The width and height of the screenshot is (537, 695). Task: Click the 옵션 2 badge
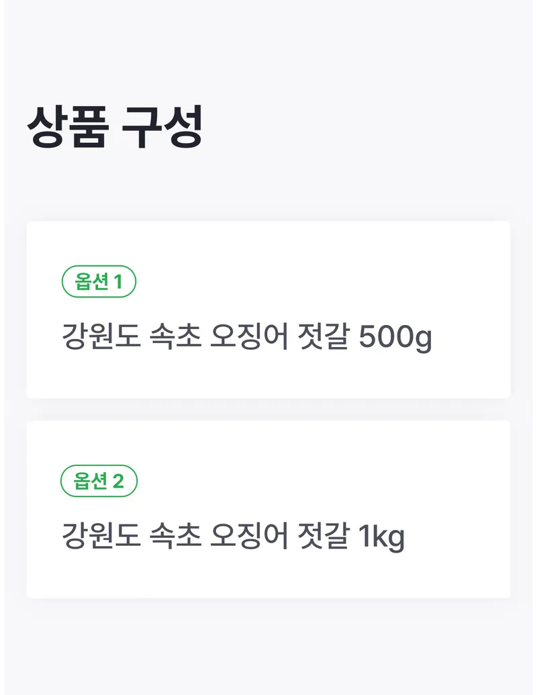pos(99,481)
